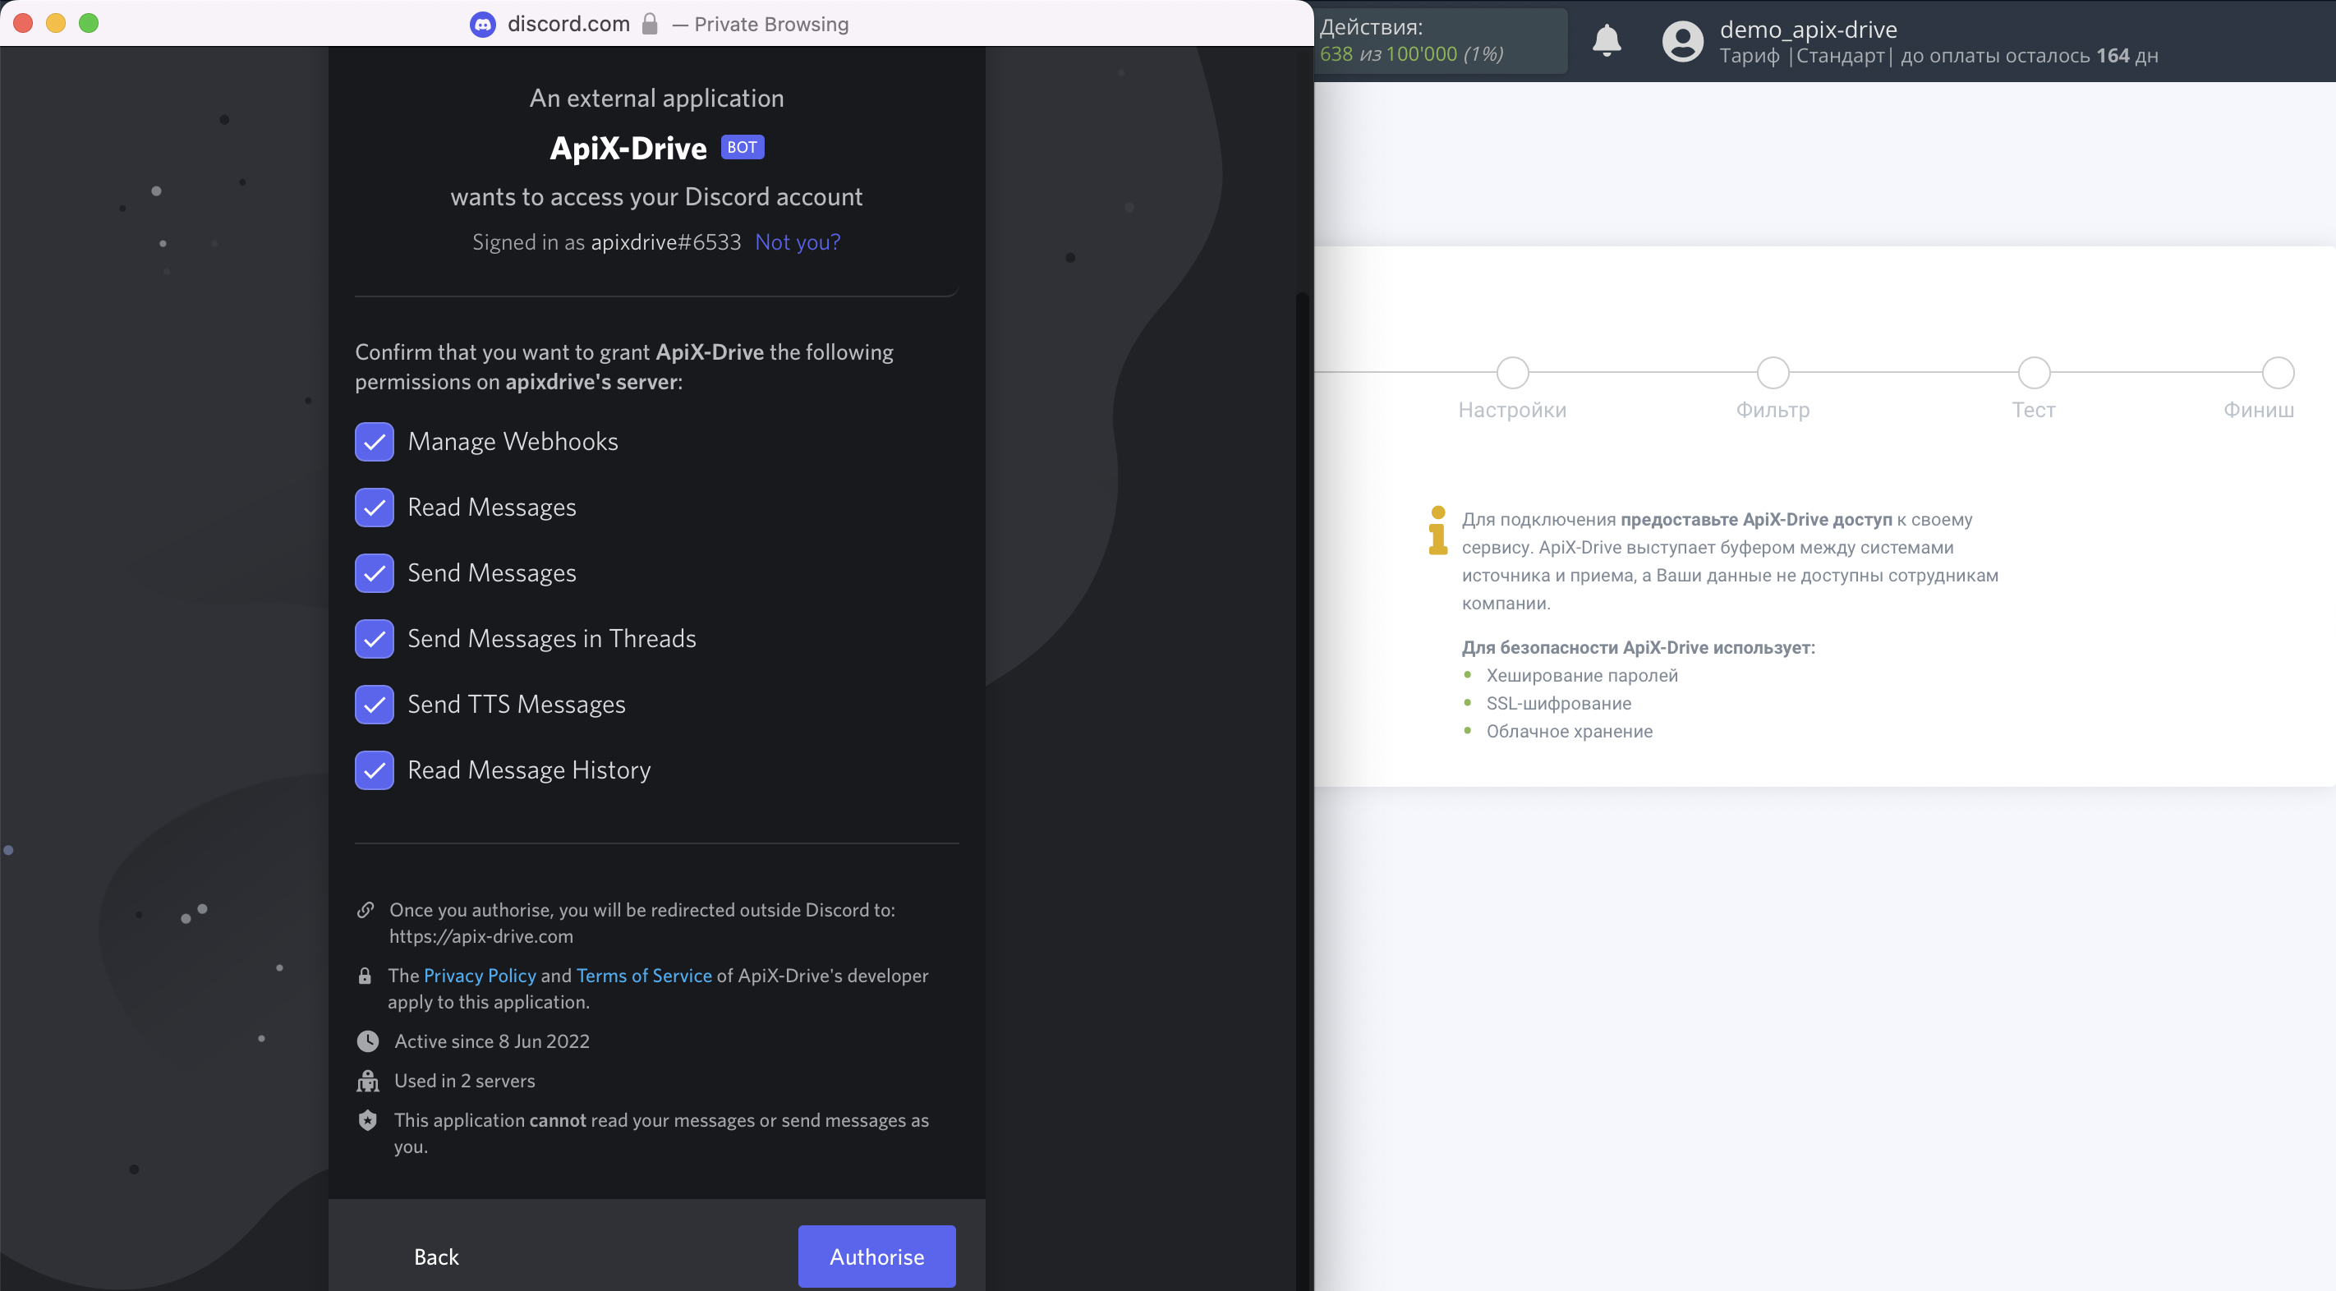Uncheck the Read Messages permission
This screenshot has height=1291, width=2336.
374,508
